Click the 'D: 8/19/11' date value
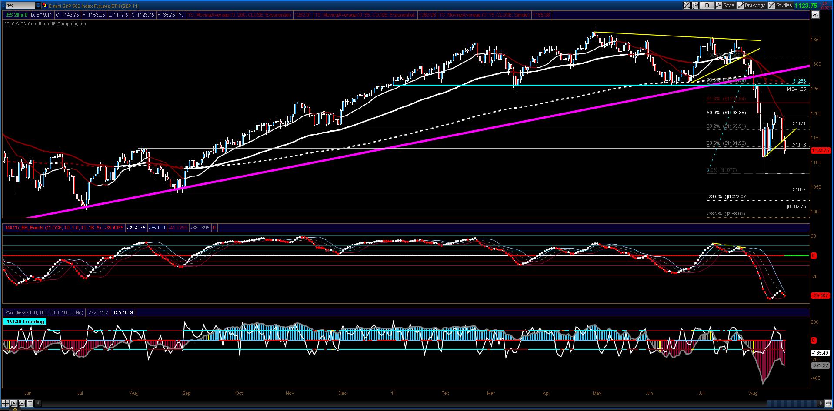The width and height of the screenshot is (834, 411). 42,15
